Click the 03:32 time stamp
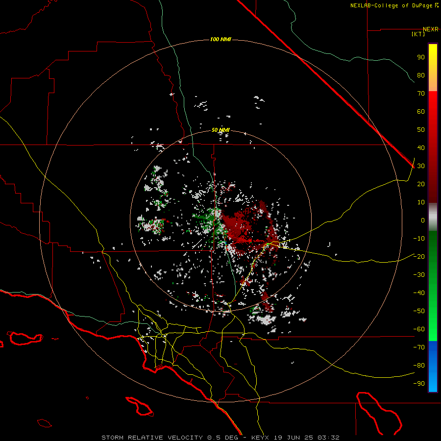The height and width of the screenshot is (441, 441). (328, 438)
